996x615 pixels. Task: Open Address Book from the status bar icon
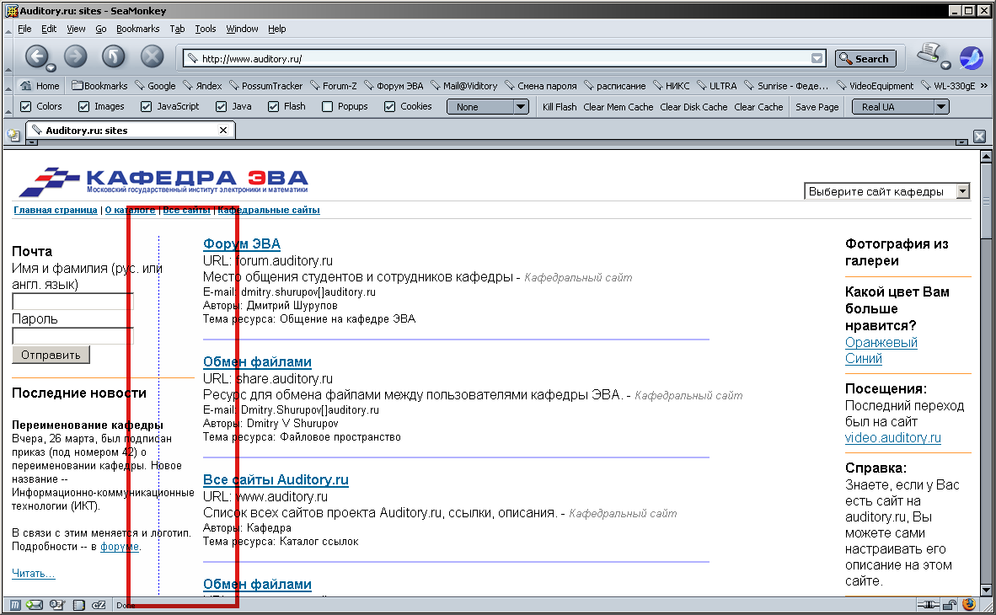[x=78, y=605]
